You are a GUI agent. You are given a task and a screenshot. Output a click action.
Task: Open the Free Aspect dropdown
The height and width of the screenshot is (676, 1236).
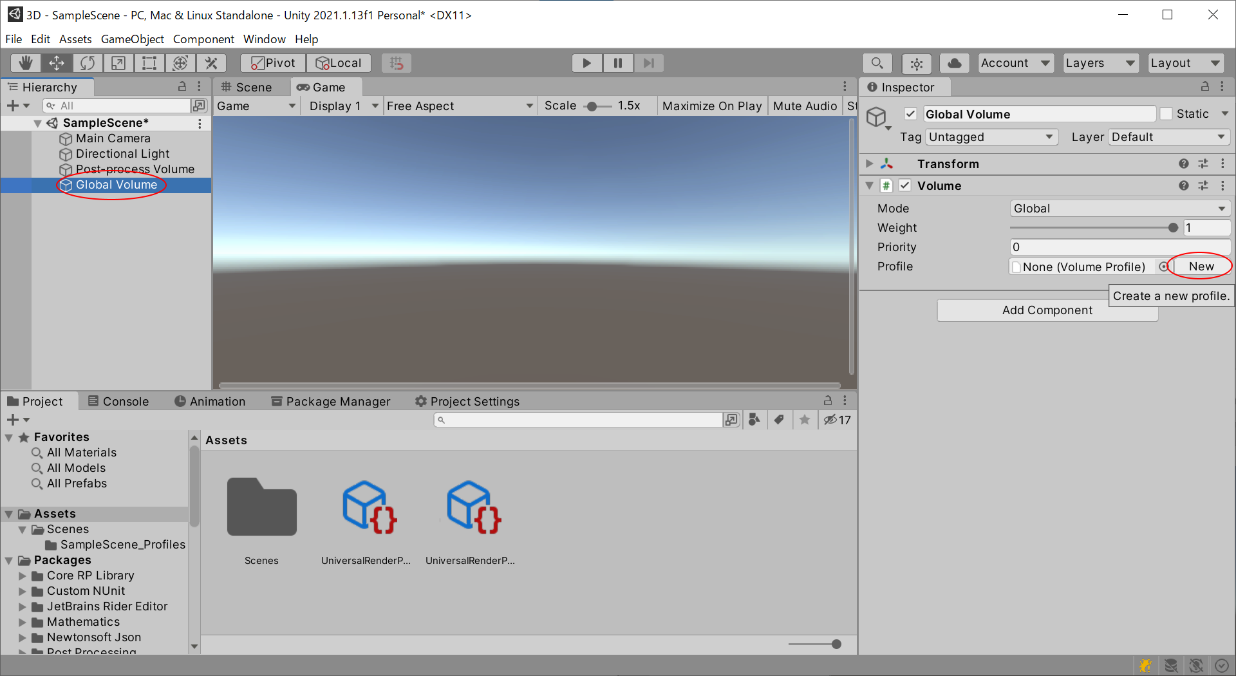click(460, 106)
